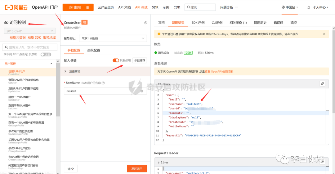Image resolution: width=335 pixels, height=174 pixels.
Task: Clear the UserName field using the x icon
Action: pyautogui.click(x=142, y=91)
